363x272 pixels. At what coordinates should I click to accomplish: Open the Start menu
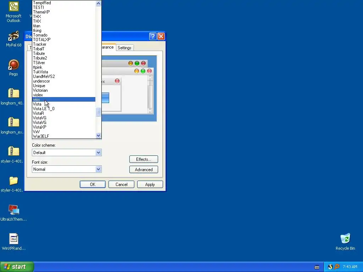click(x=17, y=267)
